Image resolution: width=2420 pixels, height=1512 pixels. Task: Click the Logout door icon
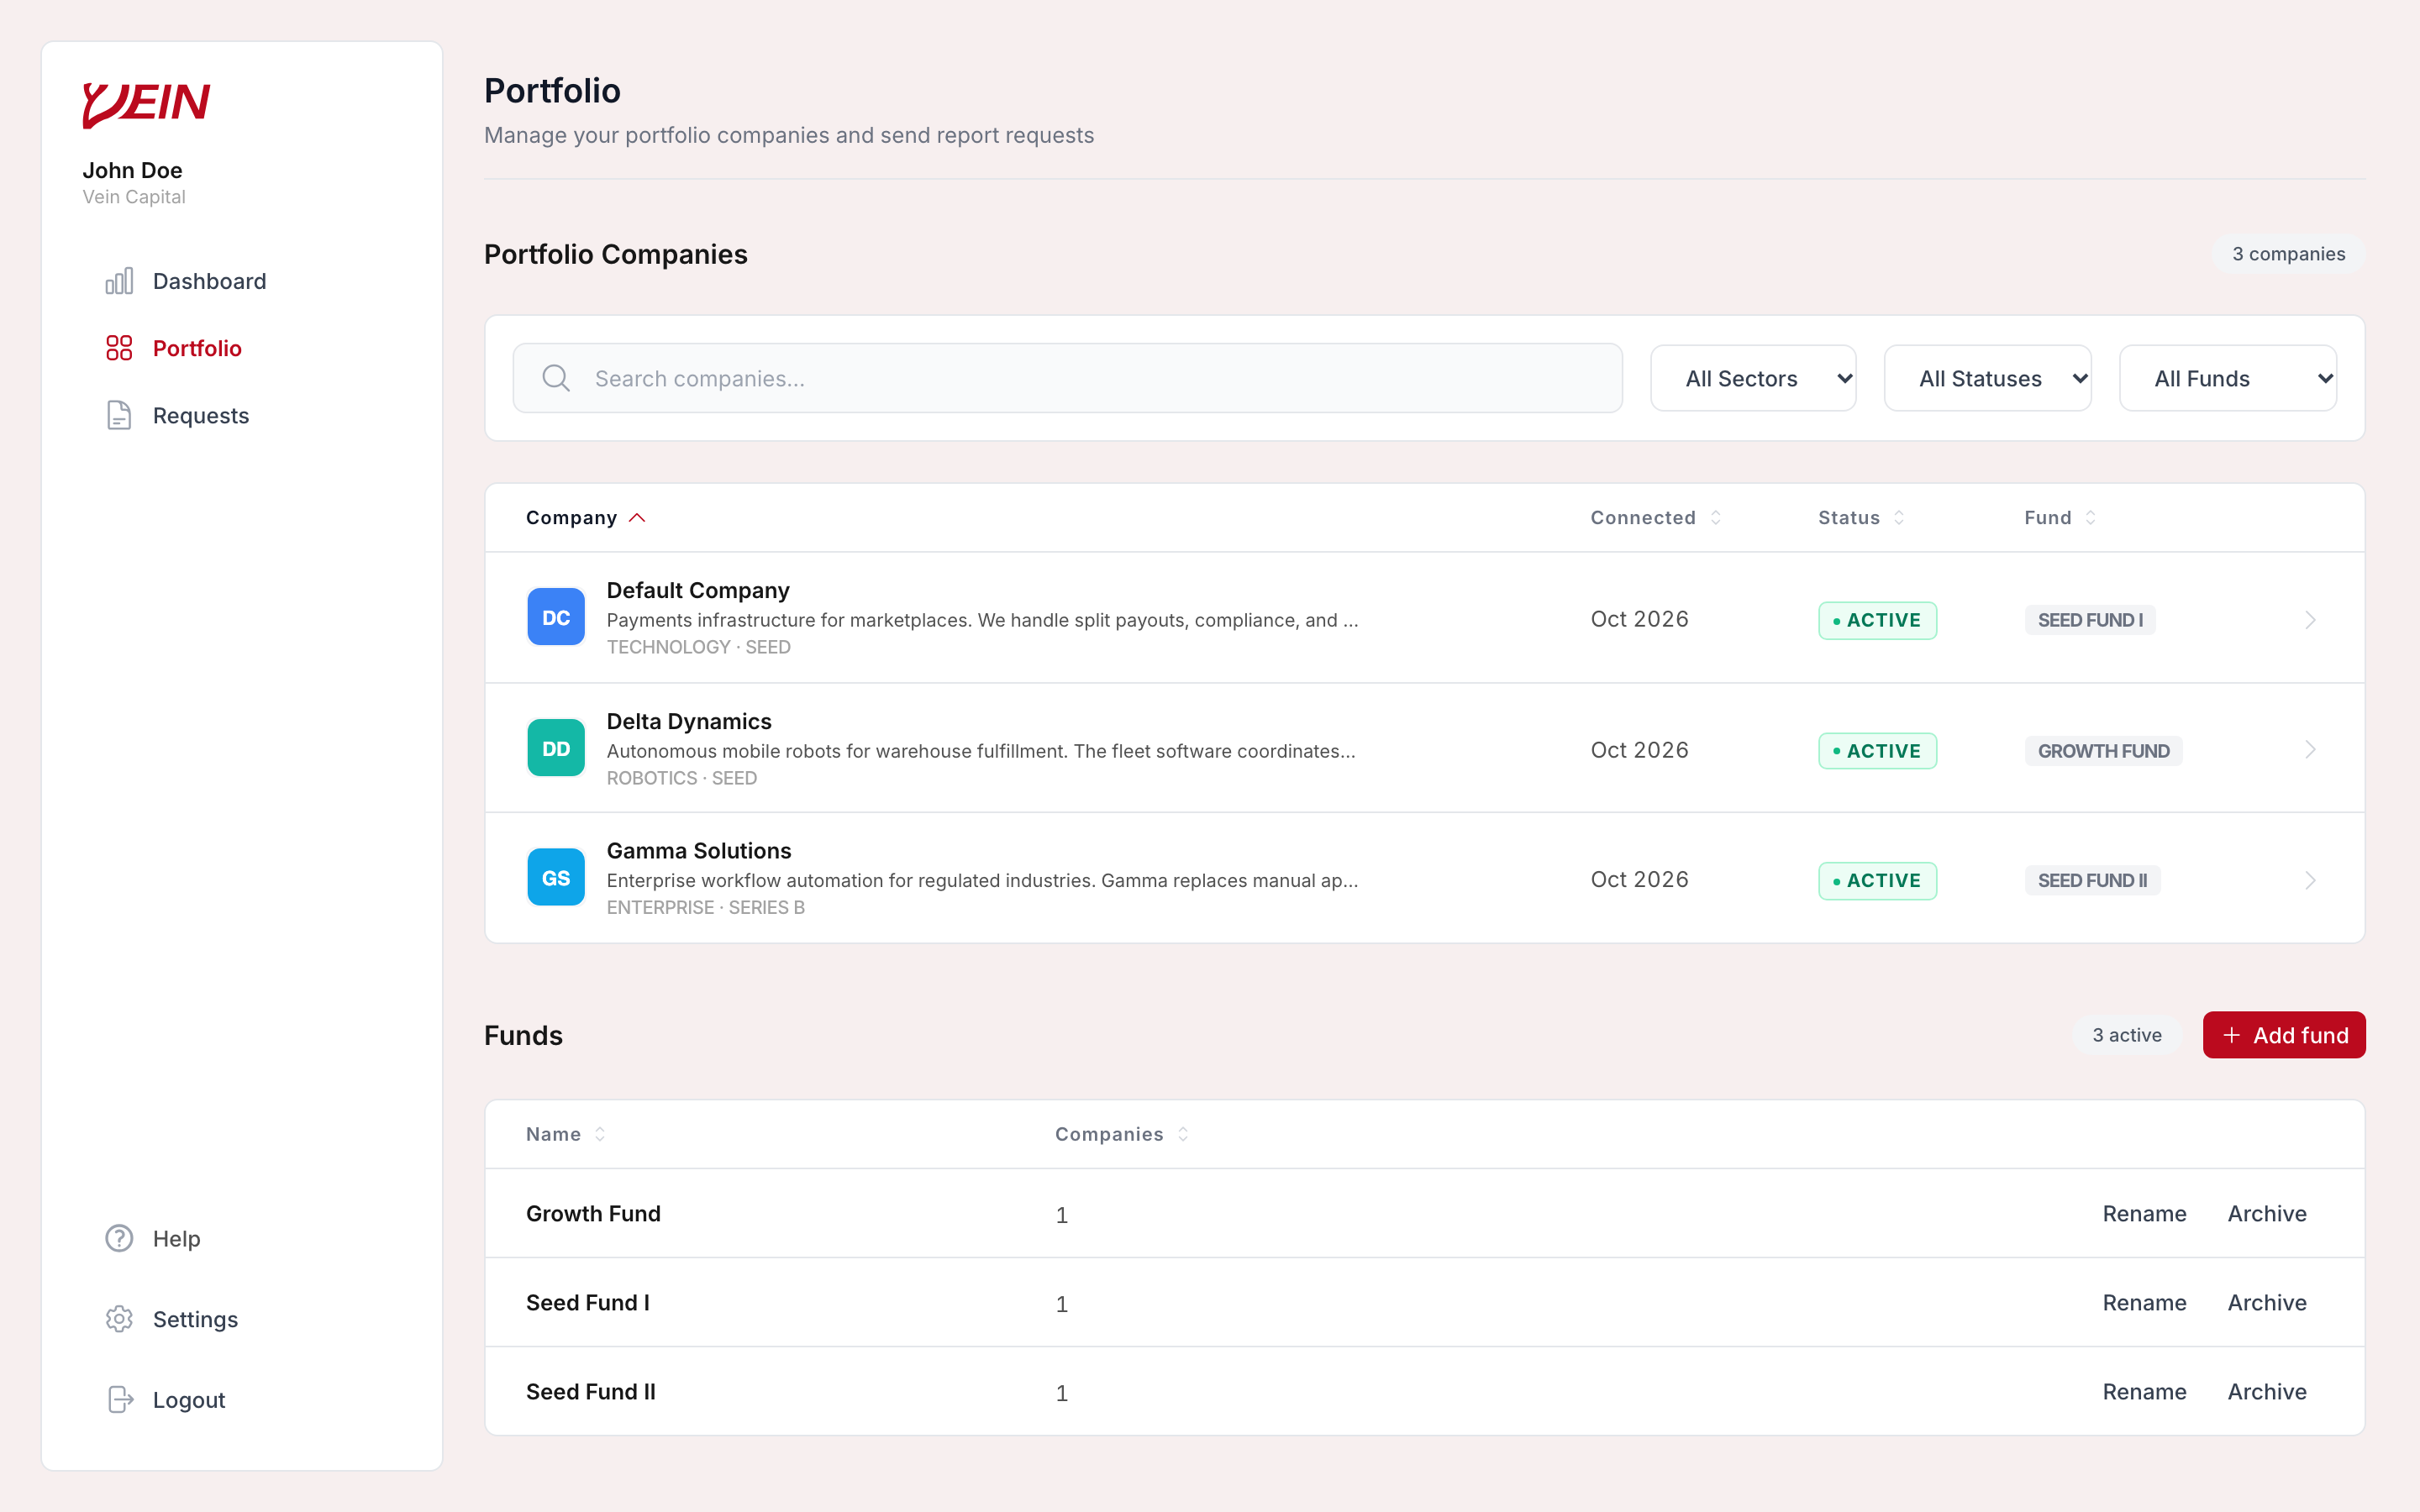point(119,1399)
